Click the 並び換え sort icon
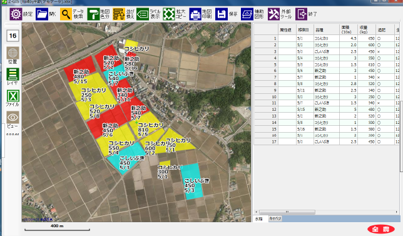Image resolution: width=403 pixels, height=236 pixels. coord(119,14)
